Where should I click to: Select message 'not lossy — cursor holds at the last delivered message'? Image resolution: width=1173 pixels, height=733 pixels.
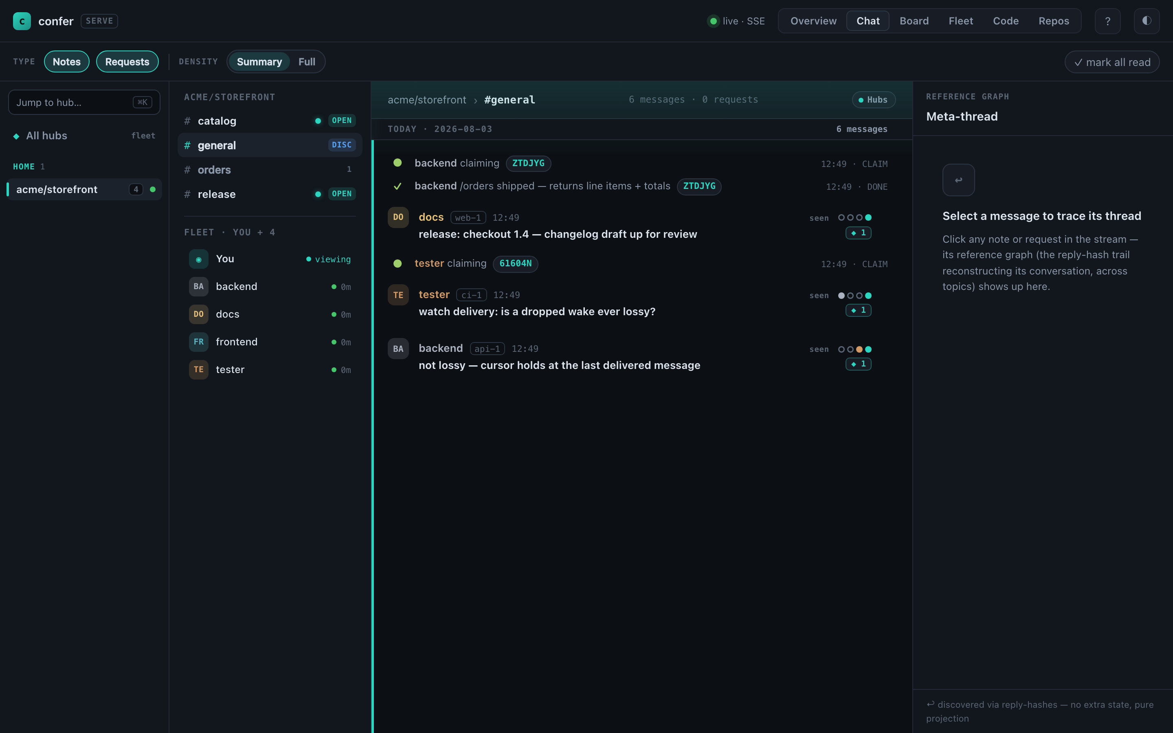tap(559, 366)
